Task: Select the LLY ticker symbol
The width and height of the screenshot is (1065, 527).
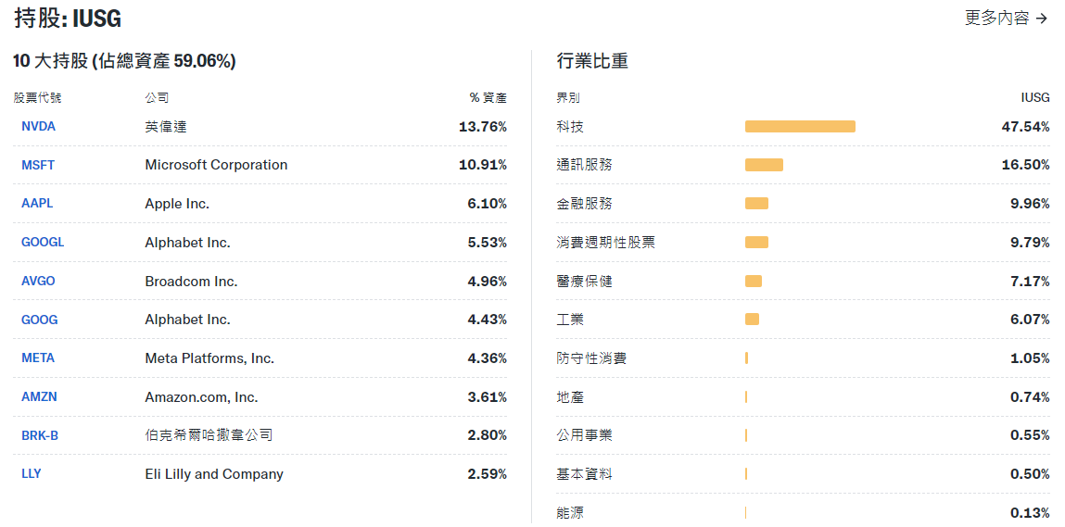Action: [32, 474]
